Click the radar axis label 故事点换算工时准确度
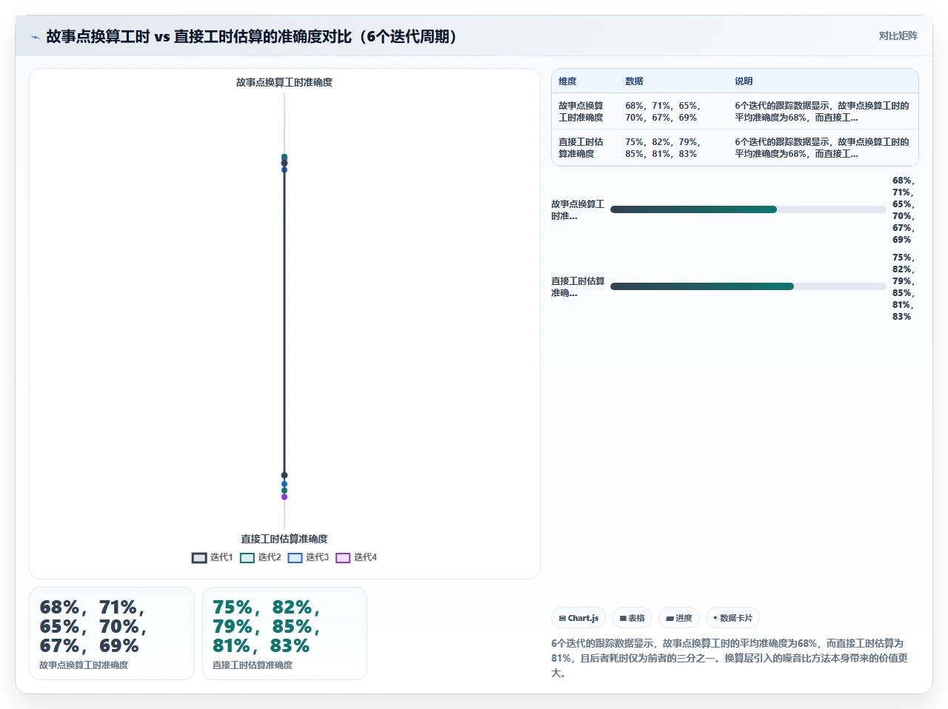The height and width of the screenshot is (709, 948). (x=284, y=82)
